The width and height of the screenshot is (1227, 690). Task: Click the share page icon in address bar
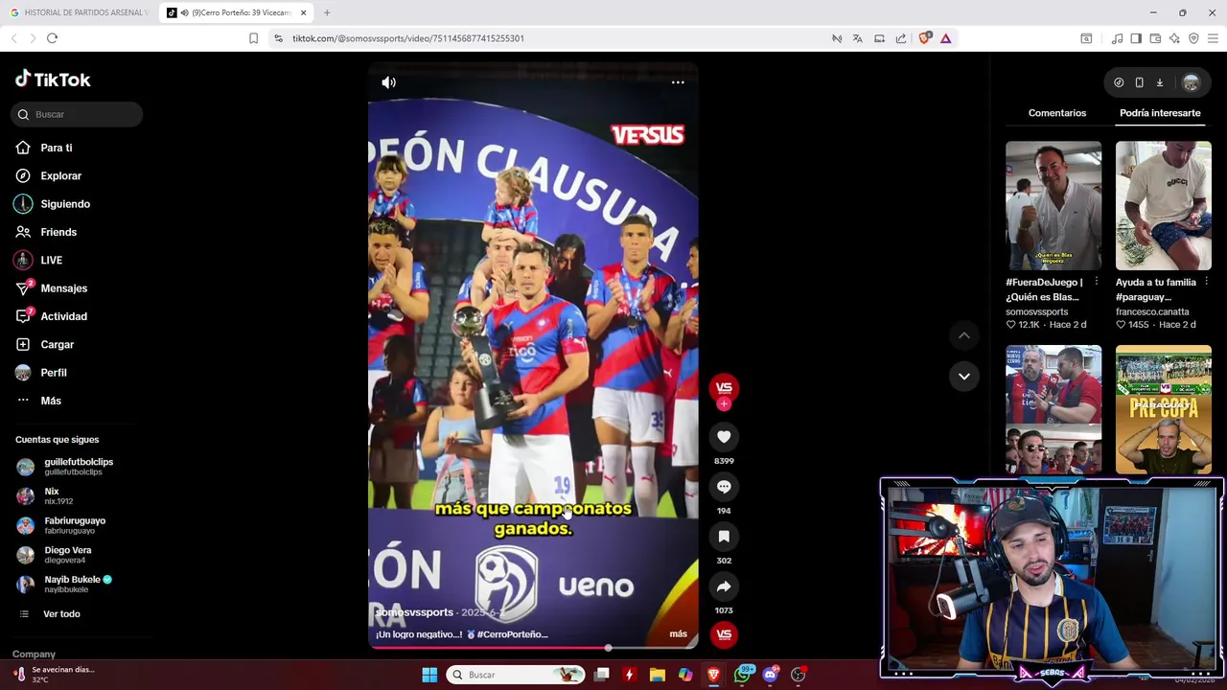pos(901,38)
